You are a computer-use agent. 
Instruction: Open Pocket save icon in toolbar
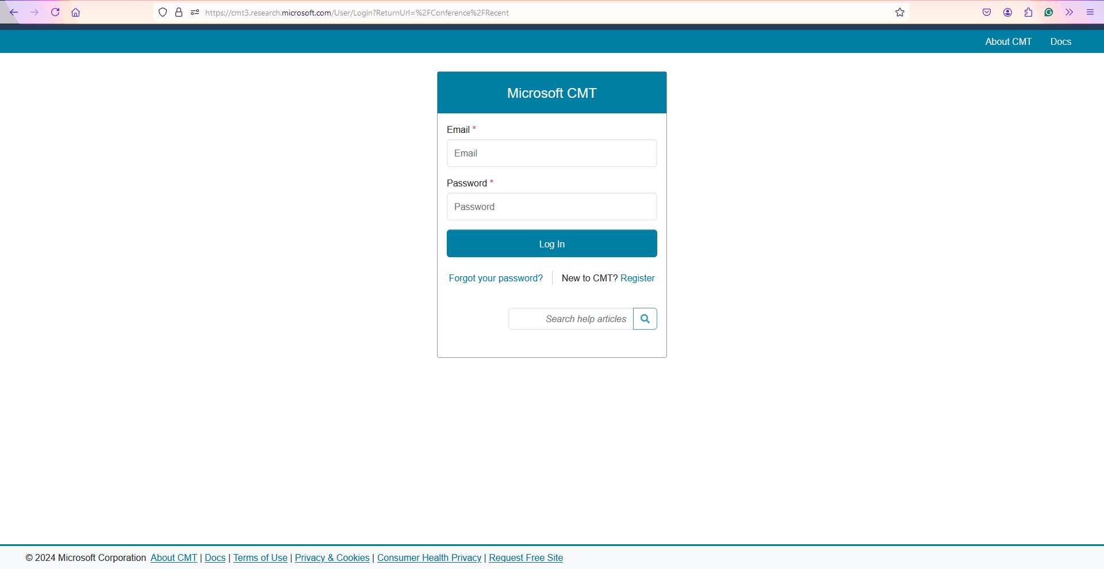987,12
